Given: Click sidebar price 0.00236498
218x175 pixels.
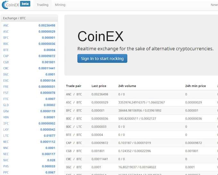Looking at the screenshot, I should pos(47,25).
